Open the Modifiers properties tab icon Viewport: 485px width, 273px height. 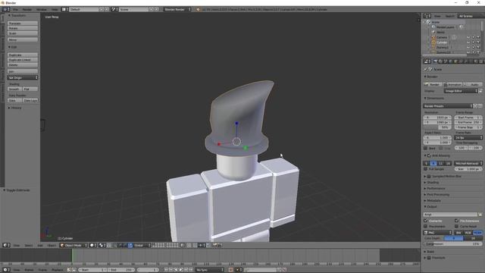coord(466,61)
